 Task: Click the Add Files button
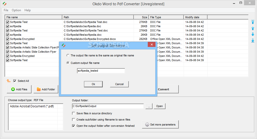[x=19, y=89]
